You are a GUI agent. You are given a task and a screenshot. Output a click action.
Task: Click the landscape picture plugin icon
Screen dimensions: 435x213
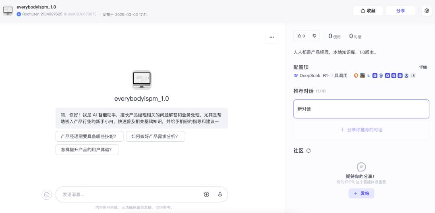[x=362, y=75]
